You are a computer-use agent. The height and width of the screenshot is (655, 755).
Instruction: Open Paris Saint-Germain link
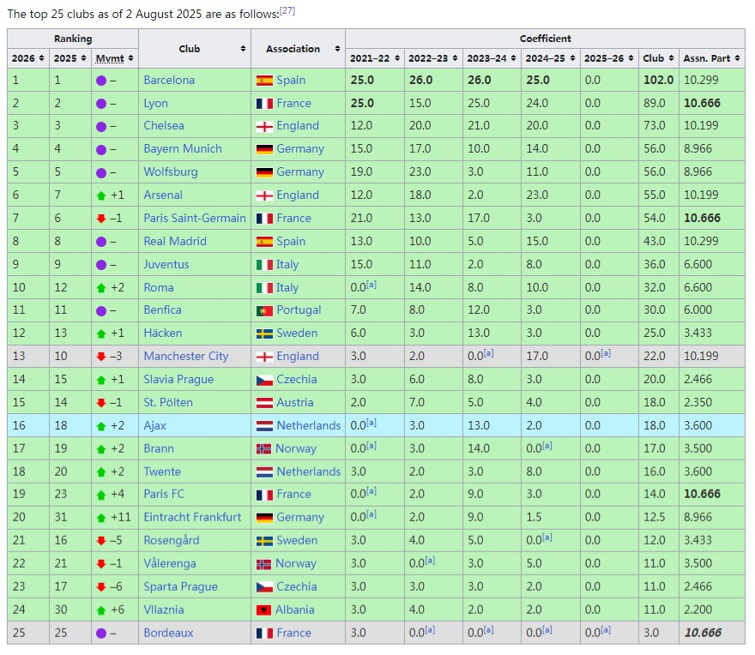195,218
